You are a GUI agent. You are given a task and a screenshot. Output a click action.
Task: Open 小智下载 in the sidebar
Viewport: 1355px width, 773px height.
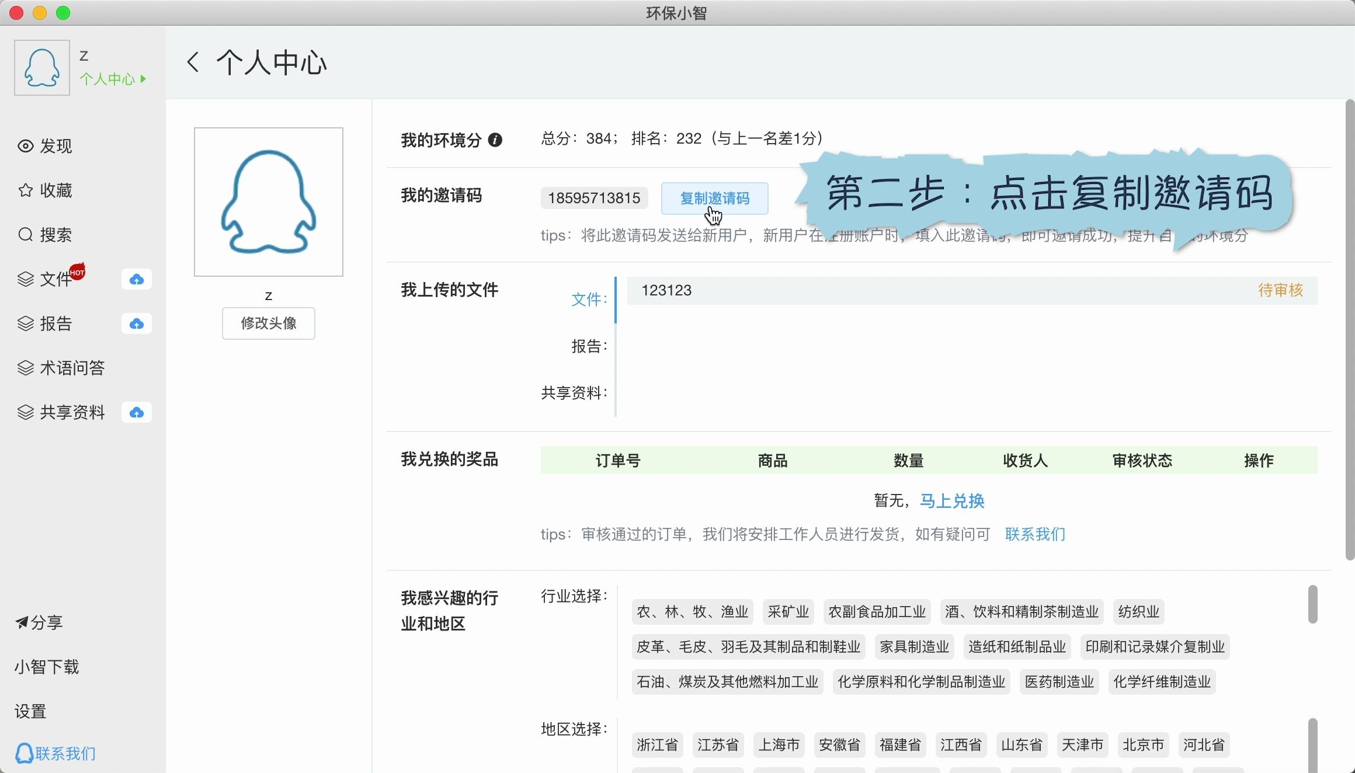(47, 667)
